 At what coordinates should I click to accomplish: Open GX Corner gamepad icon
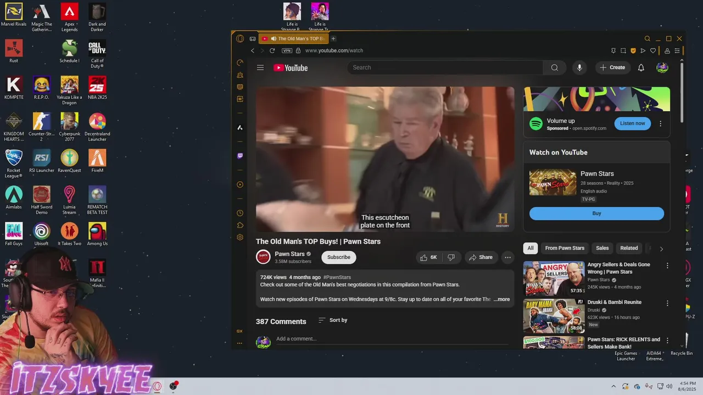tap(253, 38)
